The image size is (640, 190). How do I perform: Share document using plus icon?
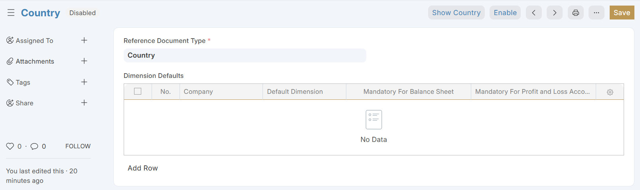click(x=84, y=103)
